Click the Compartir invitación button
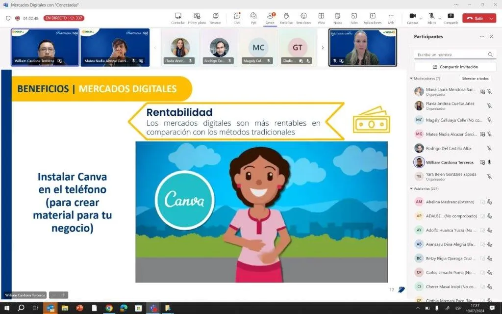 (x=452, y=67)
